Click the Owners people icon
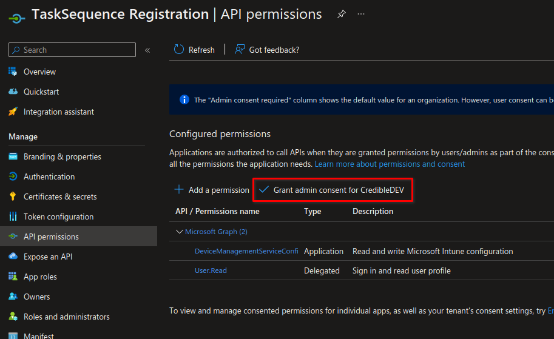 click(x=13, y=297)
